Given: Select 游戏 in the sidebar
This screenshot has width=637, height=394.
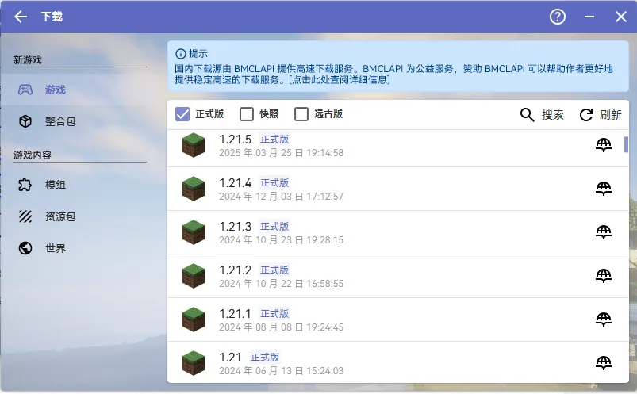Looking at the screenshot, I should (55, 90).
